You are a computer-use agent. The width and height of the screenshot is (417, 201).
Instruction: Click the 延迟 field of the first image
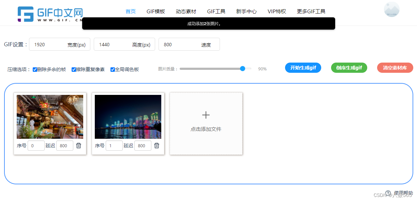[64, 145]
